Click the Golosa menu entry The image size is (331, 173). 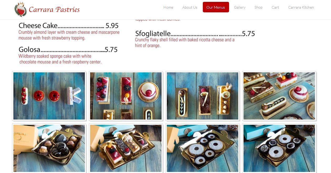click(x=68, y=50)
